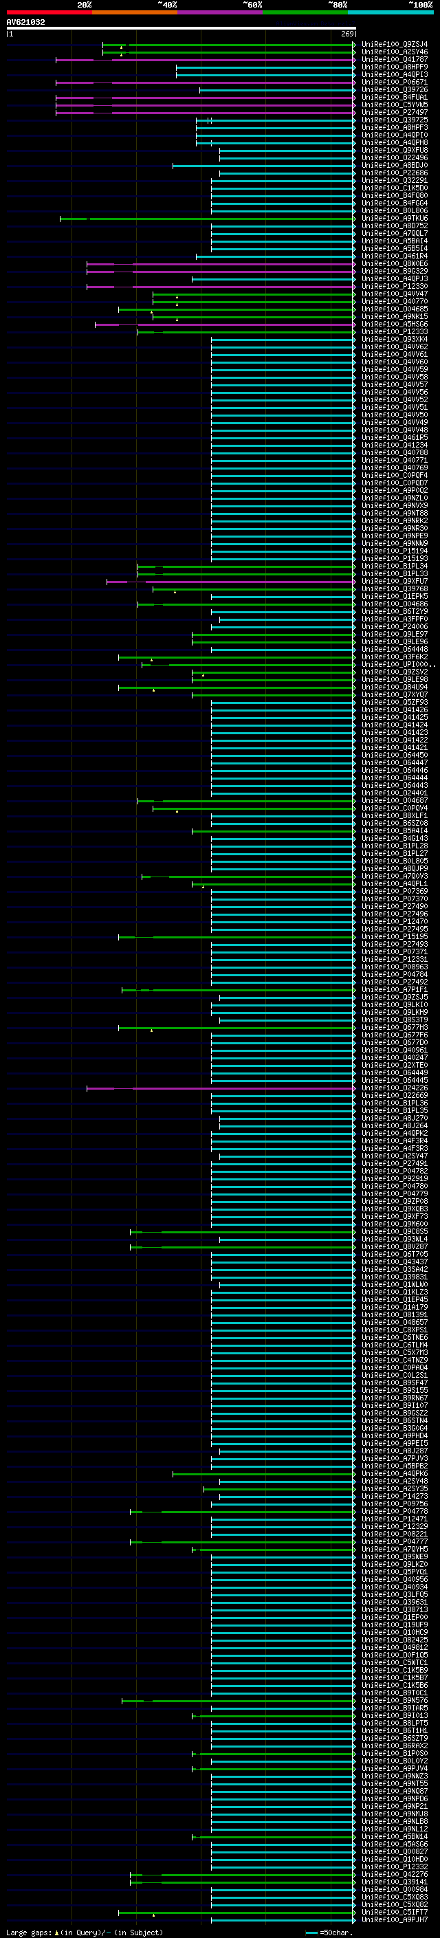The width and height of the screenshot is (440, 1938).
Task: Open hit UniRef100_Q9ZSJ4
Action: coord(394,45)
